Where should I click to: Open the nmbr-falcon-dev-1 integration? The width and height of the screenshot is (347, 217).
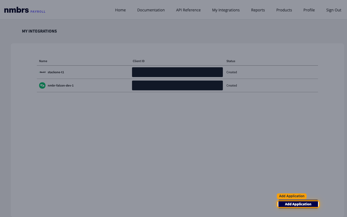click(x=61, y=85)
